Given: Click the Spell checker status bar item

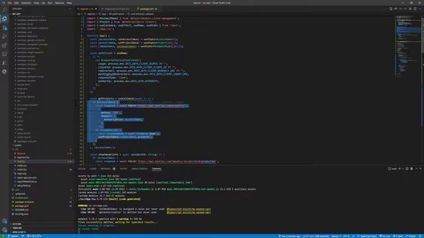Looking at the screenshot, I should coord(397,236).
